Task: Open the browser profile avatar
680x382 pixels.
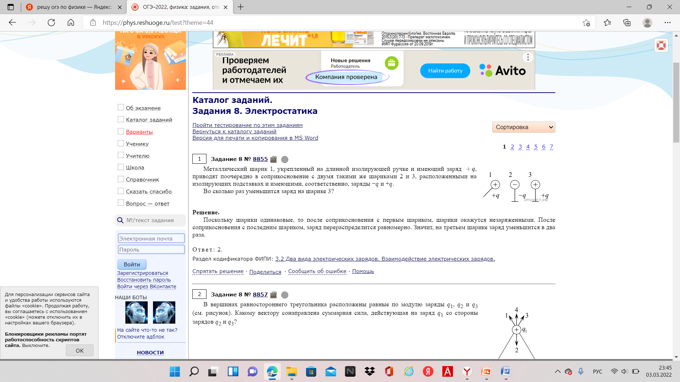Action: 647,23
